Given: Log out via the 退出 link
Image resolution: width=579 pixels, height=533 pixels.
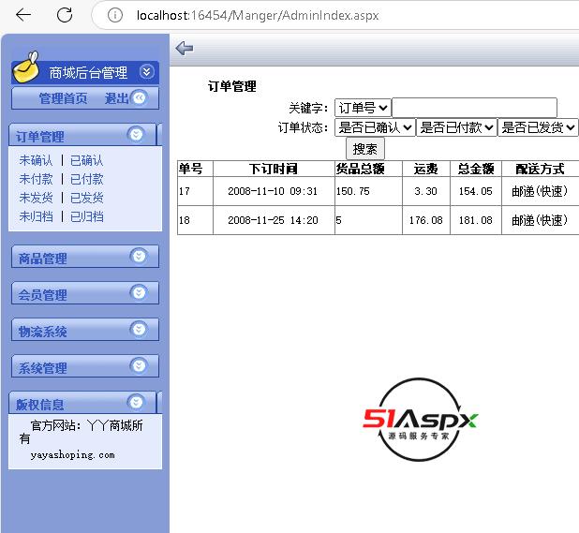Looking at the screenshot, I should click(116, 98).
